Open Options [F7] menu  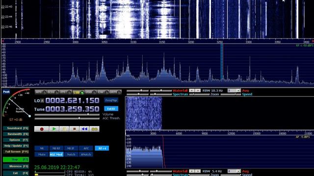(16, 140)
